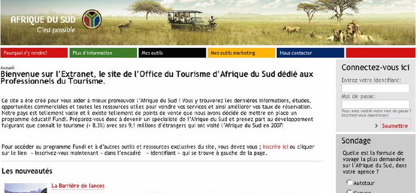
Task: Open the 'La Barrière de lances' article link
Action: point(78,186)
